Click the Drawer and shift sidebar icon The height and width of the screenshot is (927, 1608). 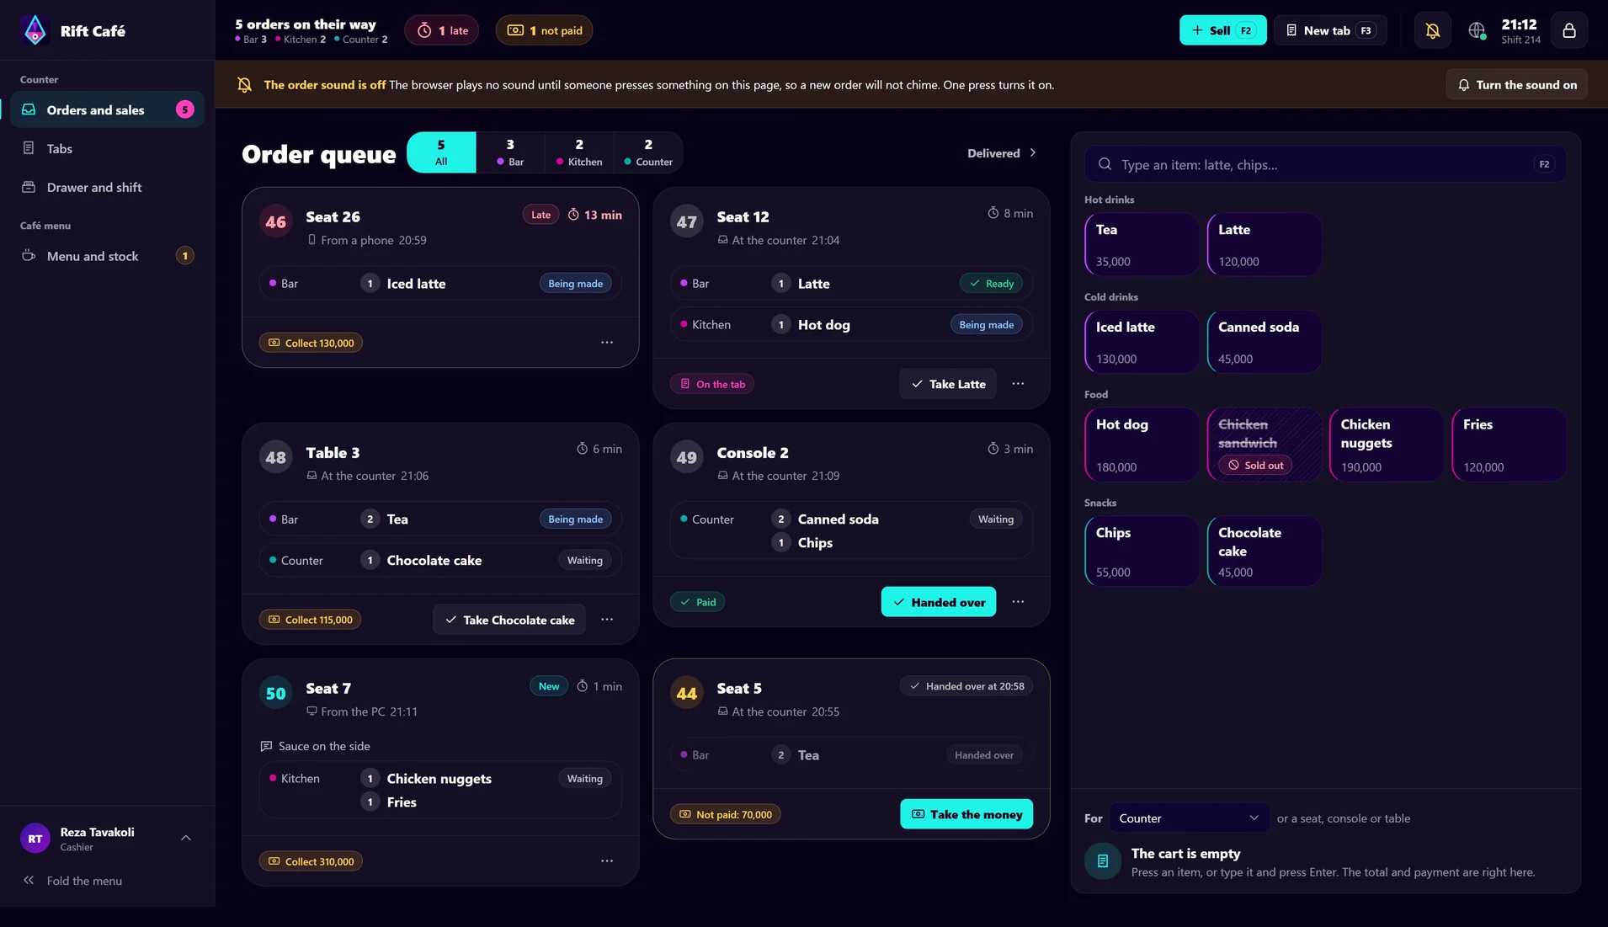point(29,187)
